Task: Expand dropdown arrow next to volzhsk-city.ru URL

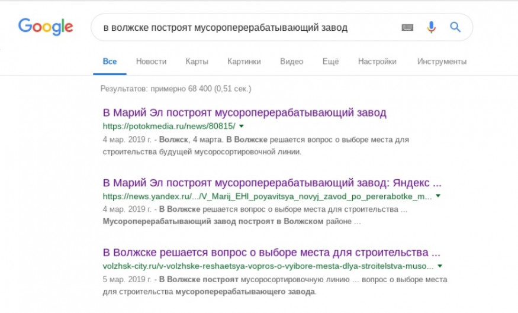Action: [x=440, y=266]
